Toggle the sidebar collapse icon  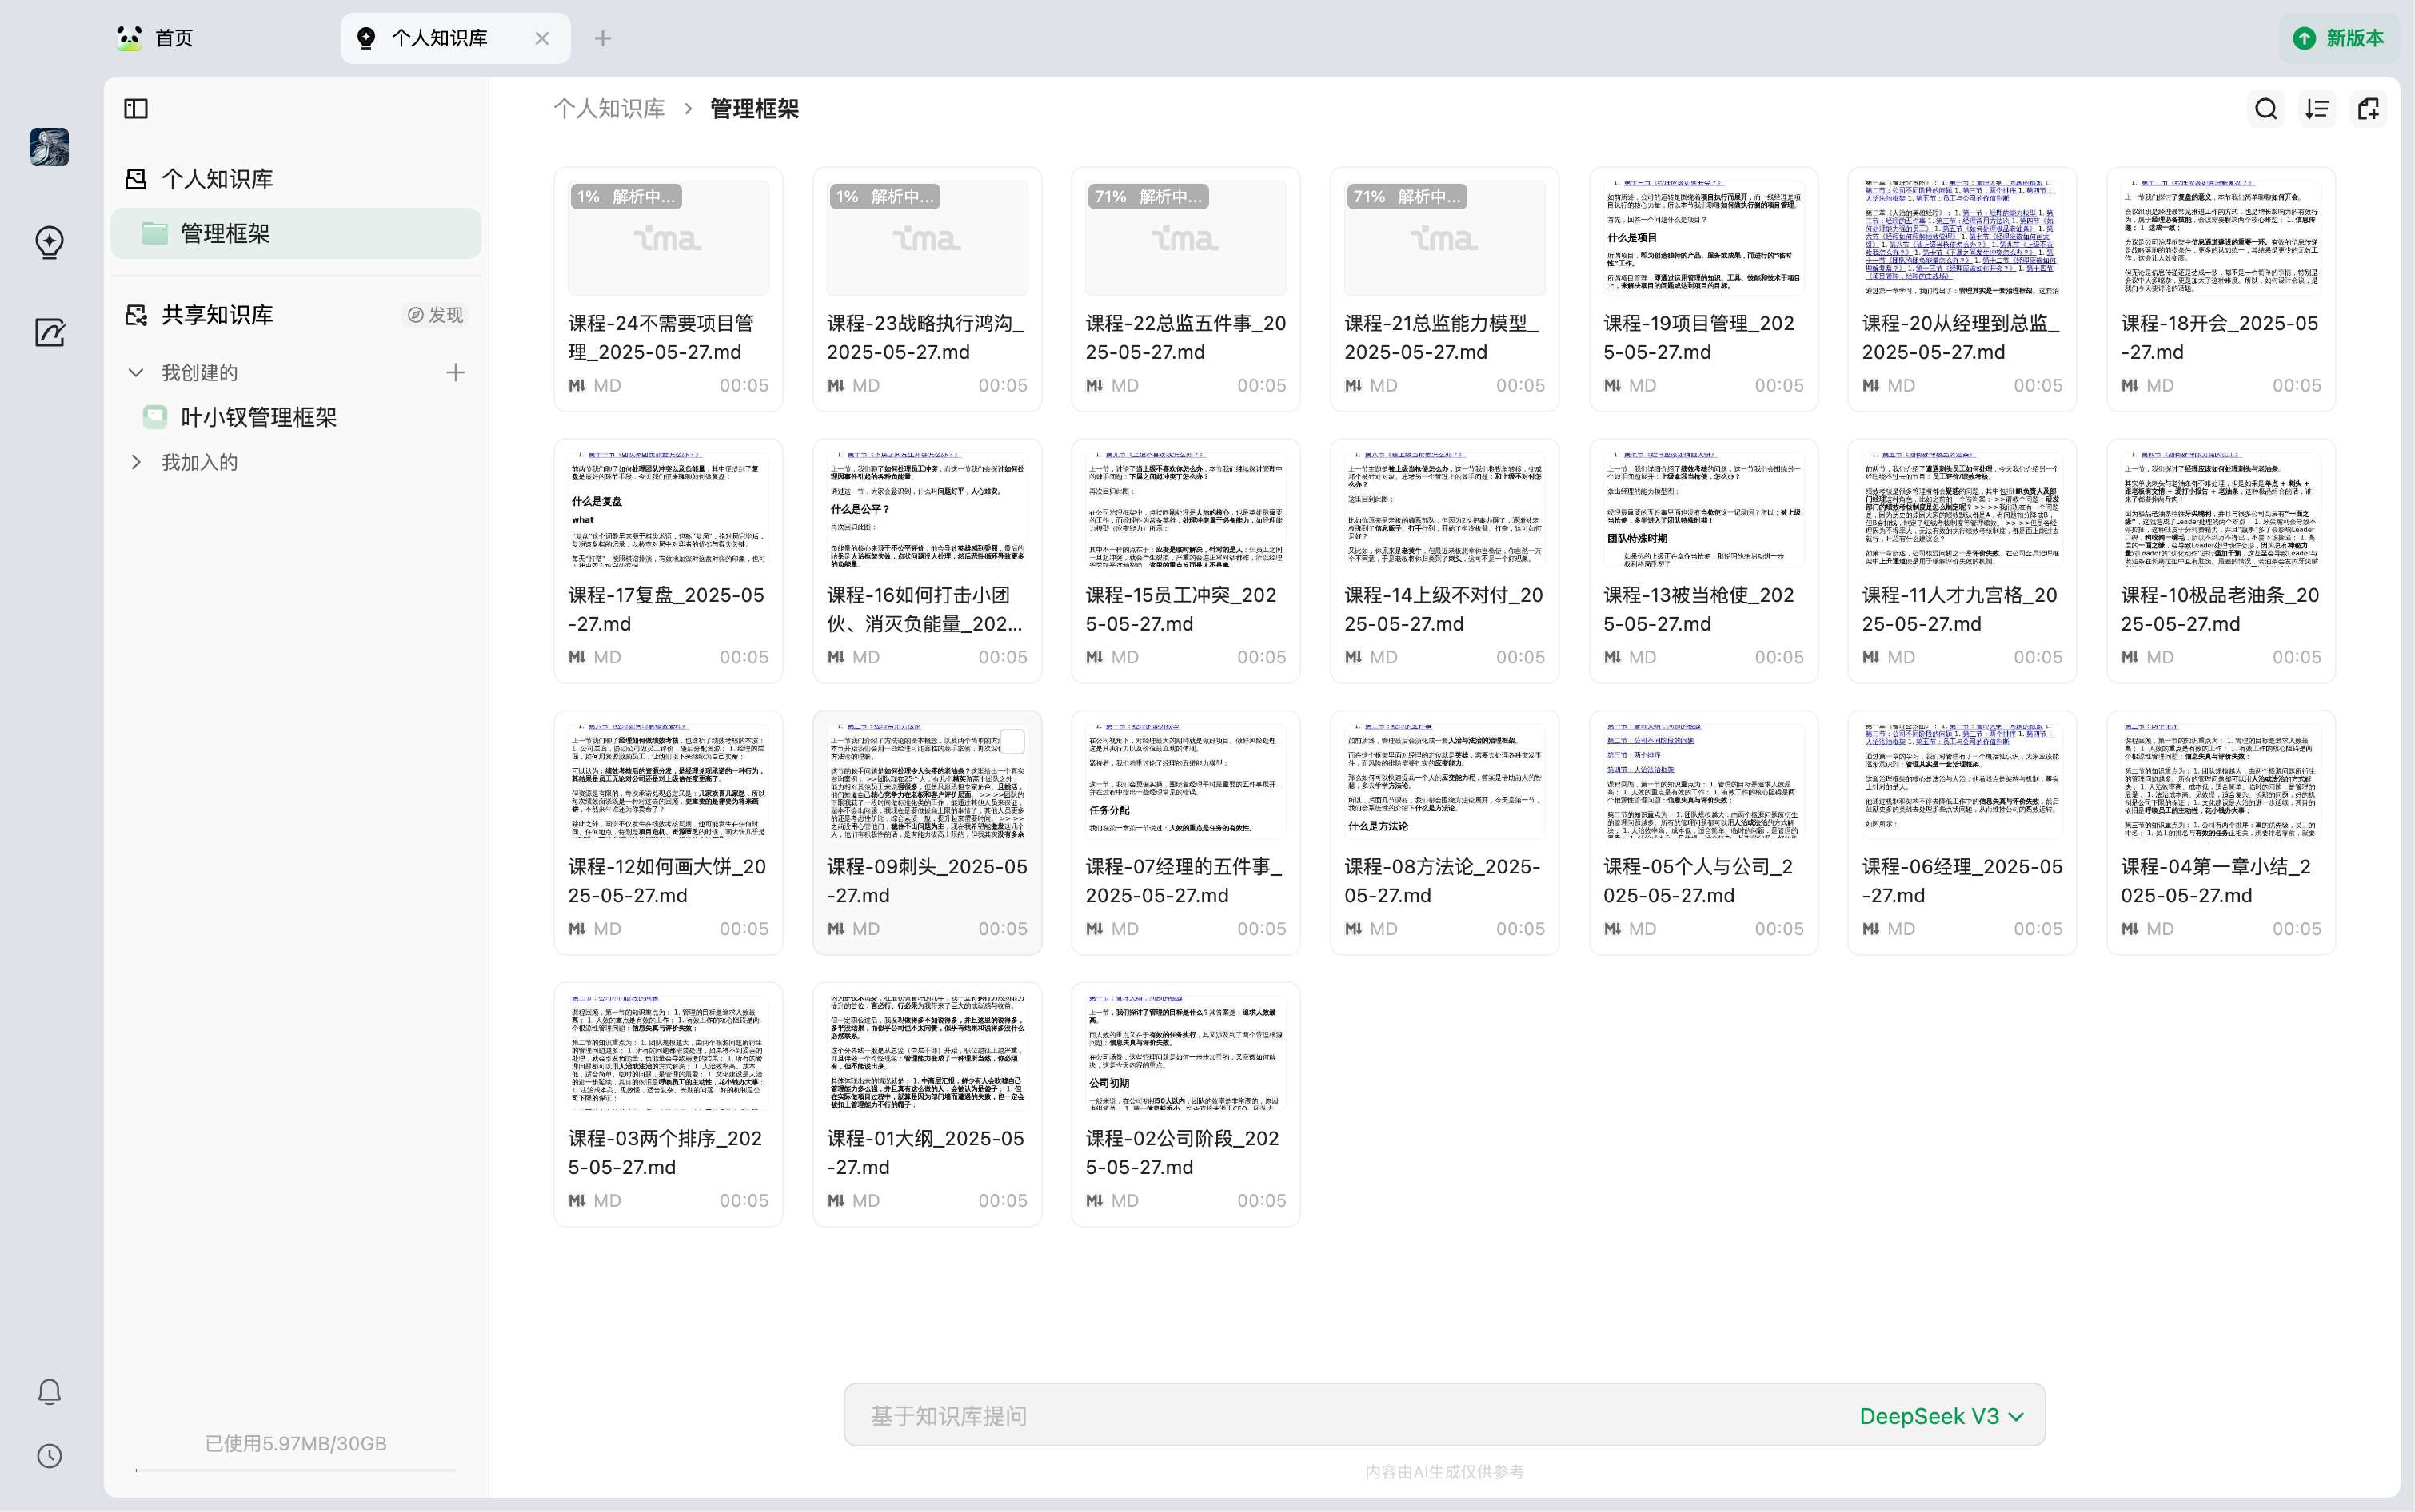tap(136, 109)
